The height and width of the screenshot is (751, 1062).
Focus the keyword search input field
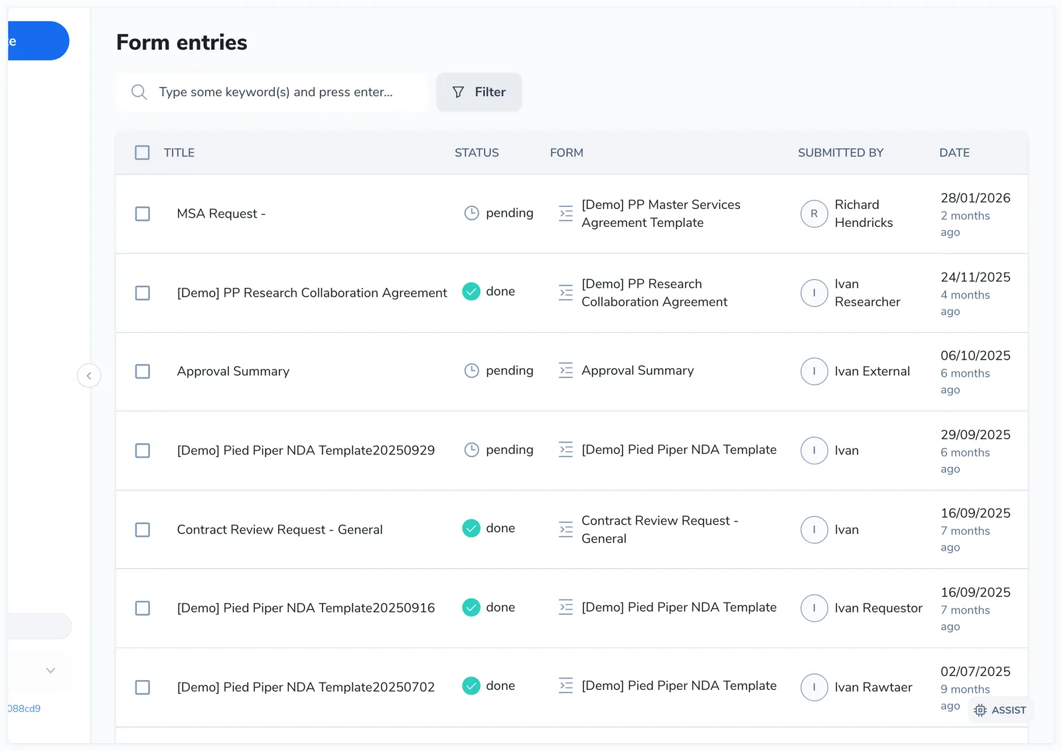[272, 92]
